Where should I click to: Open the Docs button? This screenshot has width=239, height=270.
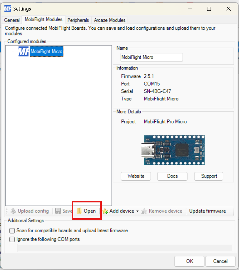coord(172,176)
